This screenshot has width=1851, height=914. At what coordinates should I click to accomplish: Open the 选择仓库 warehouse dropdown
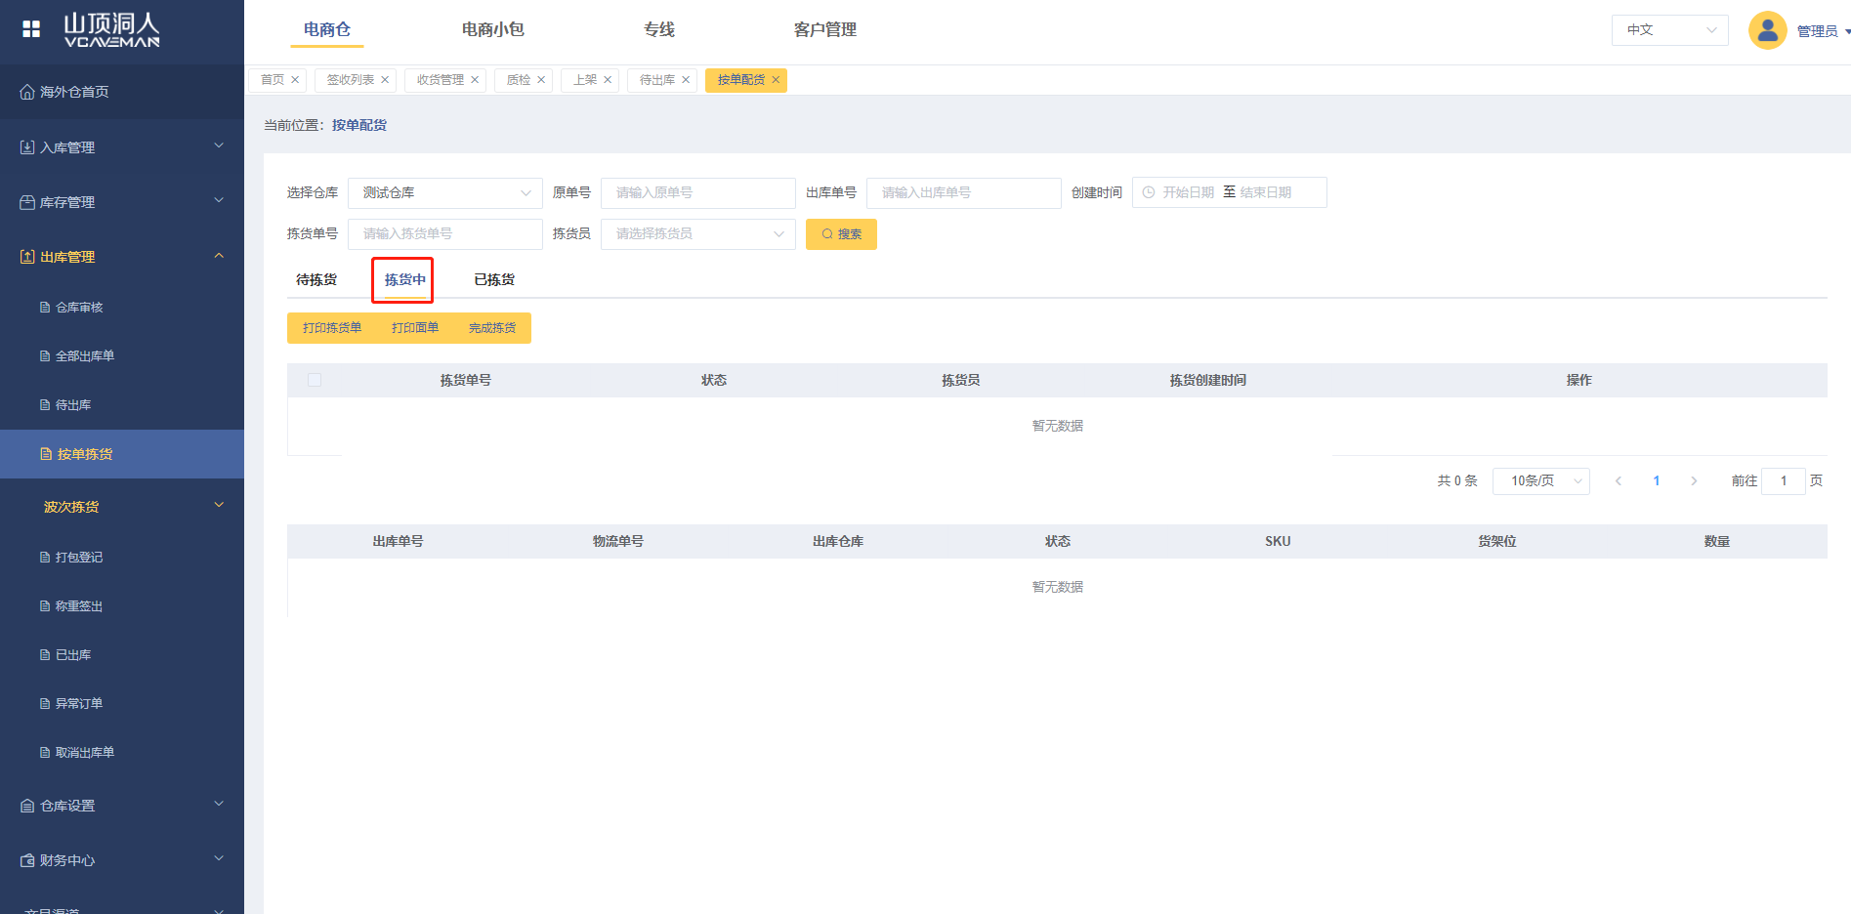coord(444,193)
